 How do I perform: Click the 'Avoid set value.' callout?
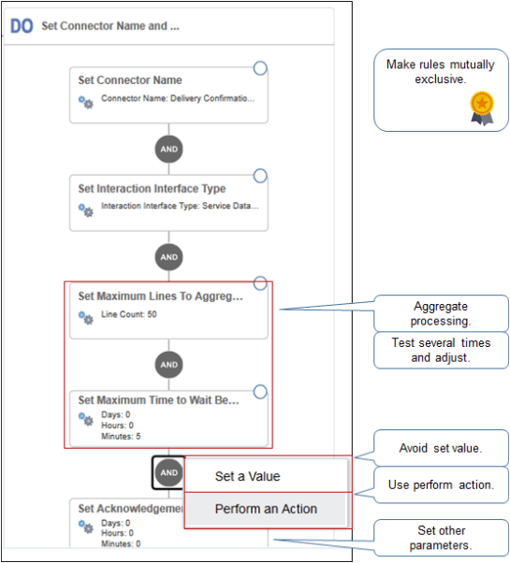(x=441, y=448)
